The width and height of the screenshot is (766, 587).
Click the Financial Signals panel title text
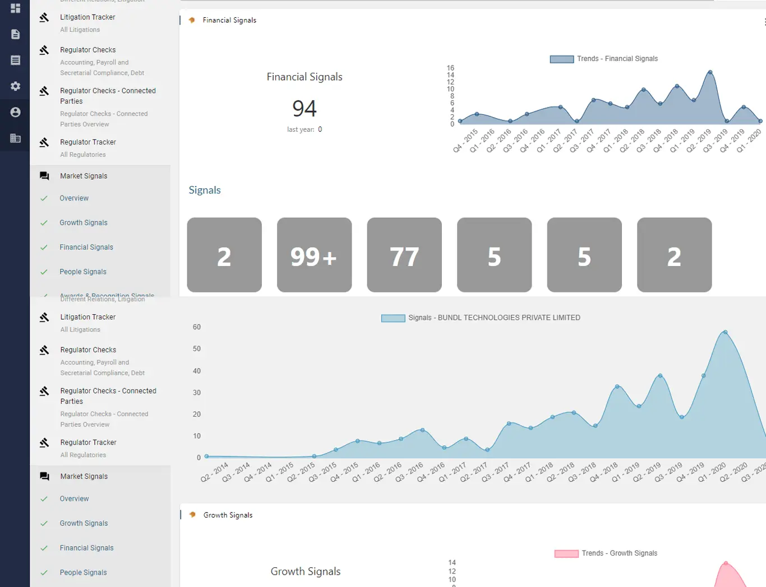(x=229, y=20)
